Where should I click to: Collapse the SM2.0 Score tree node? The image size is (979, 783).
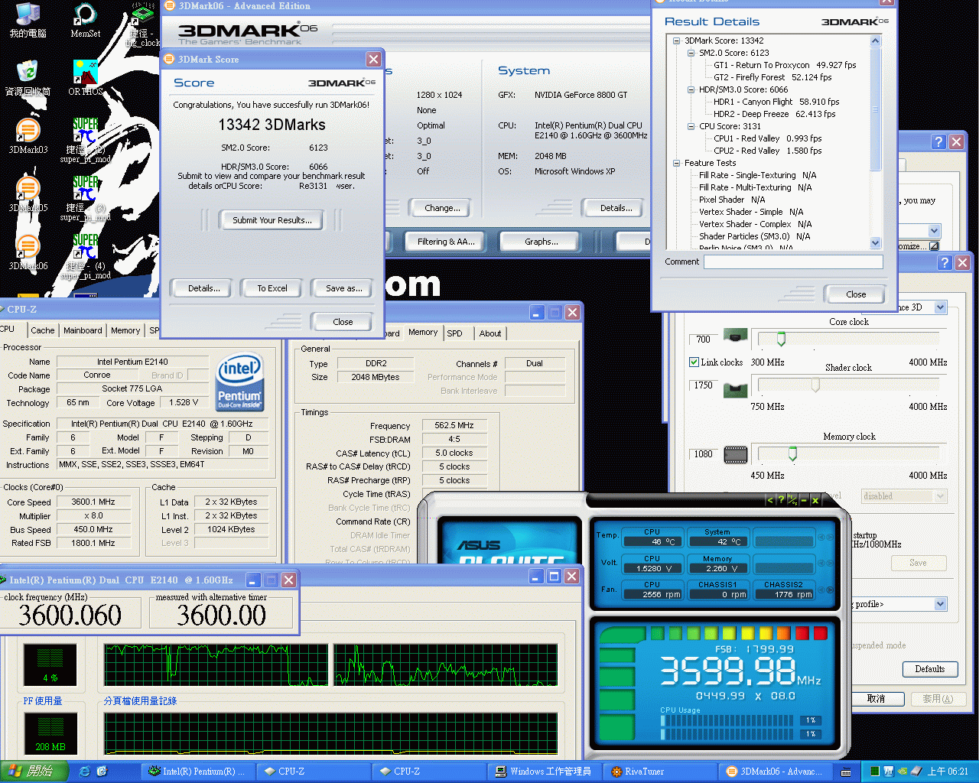(x=691, y=53)
